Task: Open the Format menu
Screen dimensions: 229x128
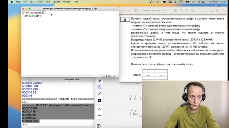Action: point(40,2)
